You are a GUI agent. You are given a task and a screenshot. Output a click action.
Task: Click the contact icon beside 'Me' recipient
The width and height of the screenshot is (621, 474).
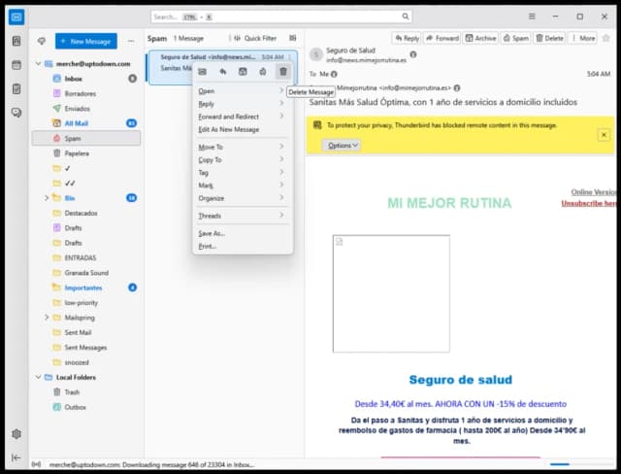(334, 74)
